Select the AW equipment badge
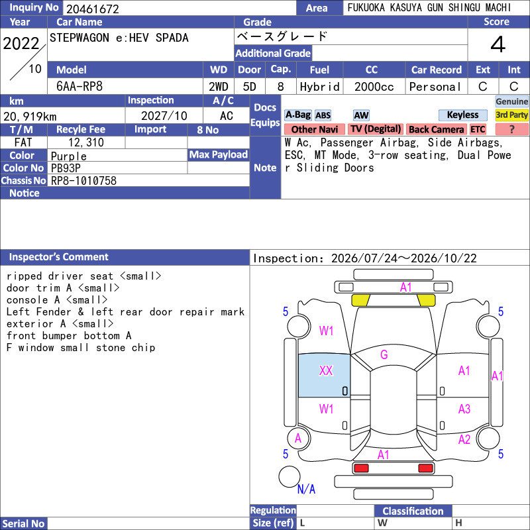 361,115
